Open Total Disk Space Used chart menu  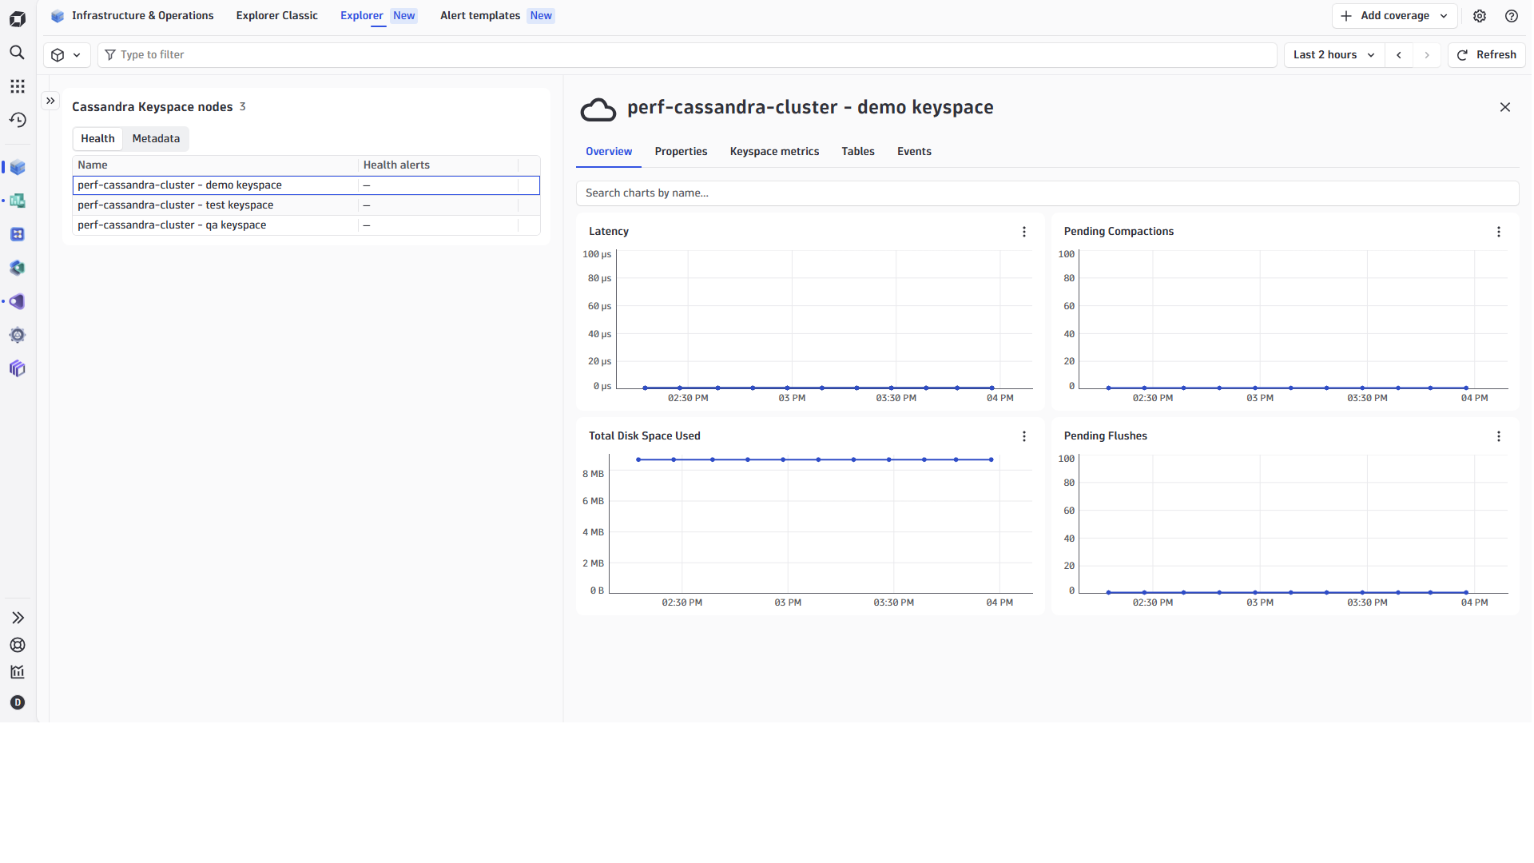1024,436
